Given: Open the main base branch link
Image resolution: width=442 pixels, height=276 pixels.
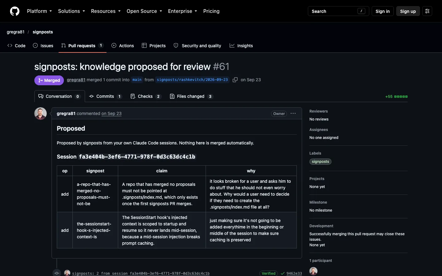Looking at the screenshot, I should point(137,80).
